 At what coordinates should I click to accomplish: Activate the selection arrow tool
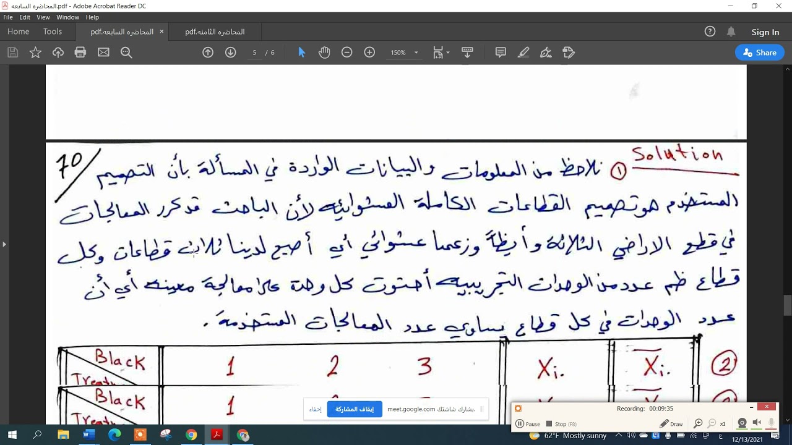point(302,53)
